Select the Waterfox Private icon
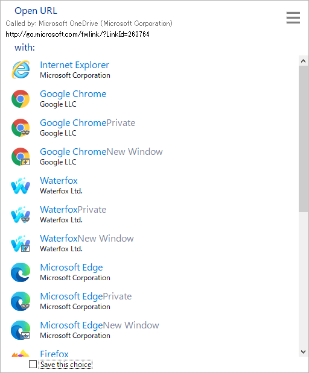309x373 pixels. click(x=21, y=215)
